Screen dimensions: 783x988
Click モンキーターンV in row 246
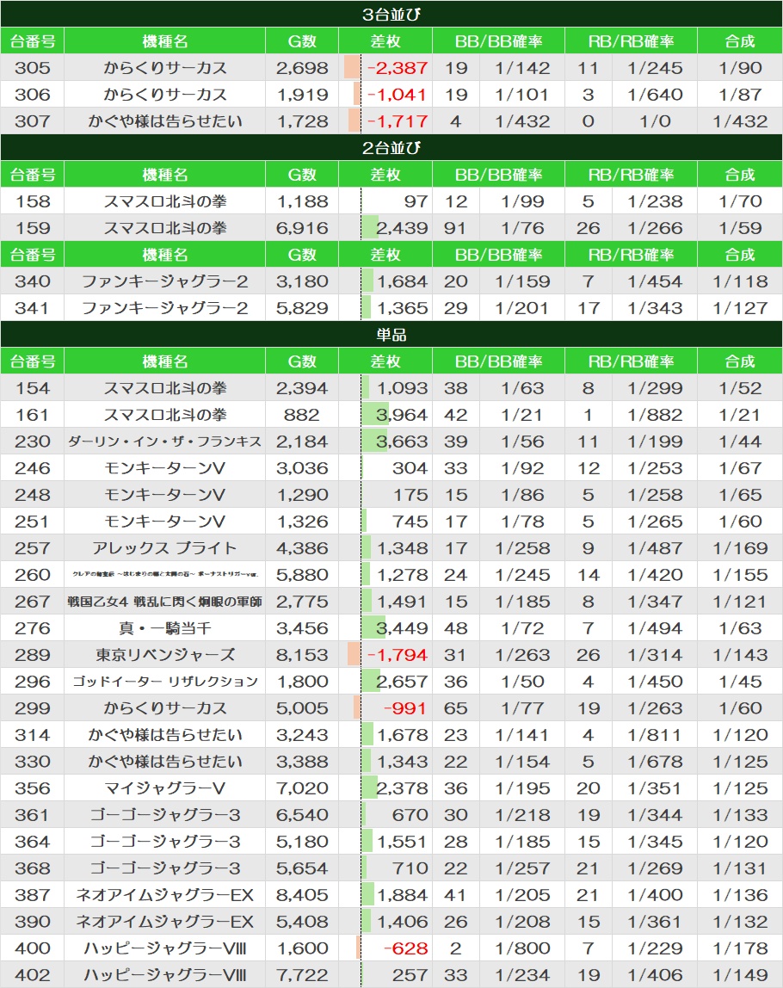coord(165,468)
